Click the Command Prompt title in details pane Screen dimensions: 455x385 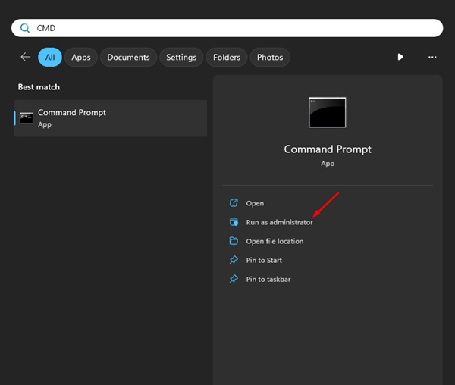pos(327,149)
